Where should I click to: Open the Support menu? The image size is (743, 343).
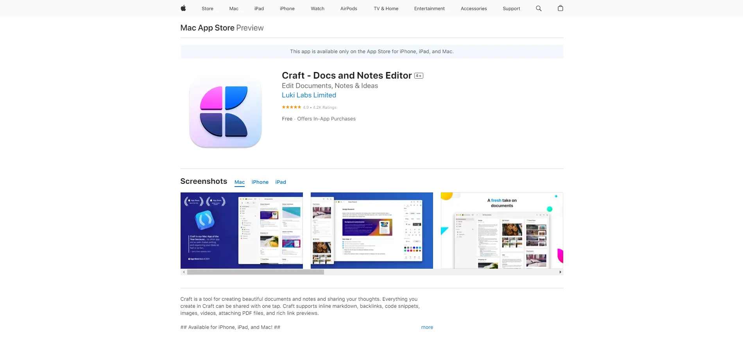tap(511, 9)
